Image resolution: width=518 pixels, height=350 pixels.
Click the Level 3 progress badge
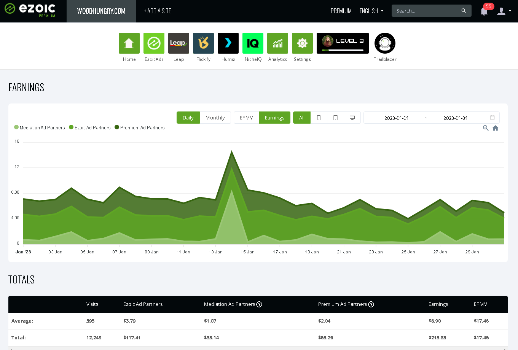(x=343, y=43)
